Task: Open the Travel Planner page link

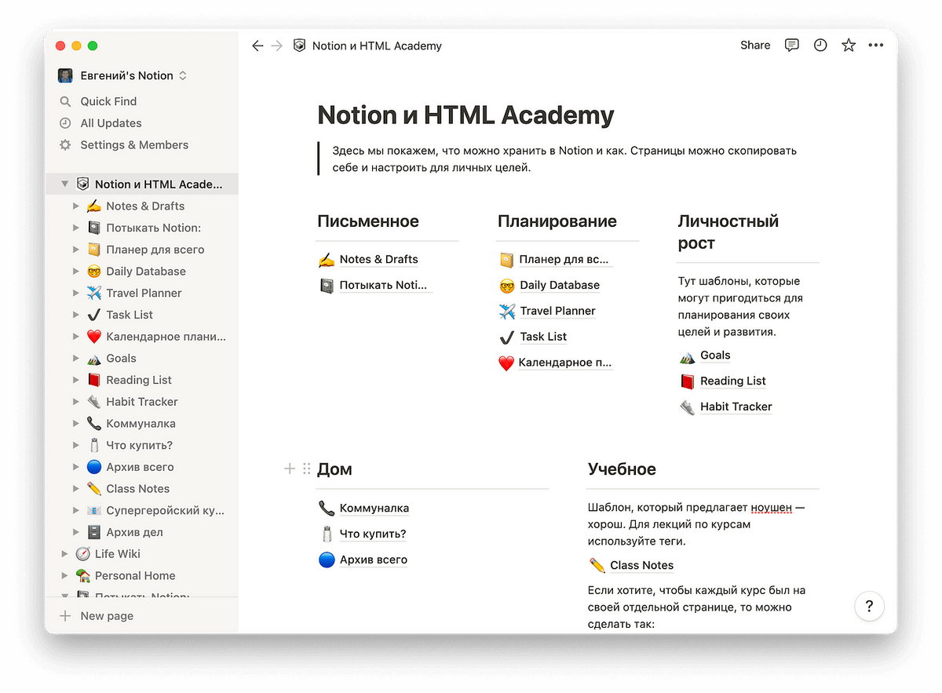Action: (x=557, y=311)
